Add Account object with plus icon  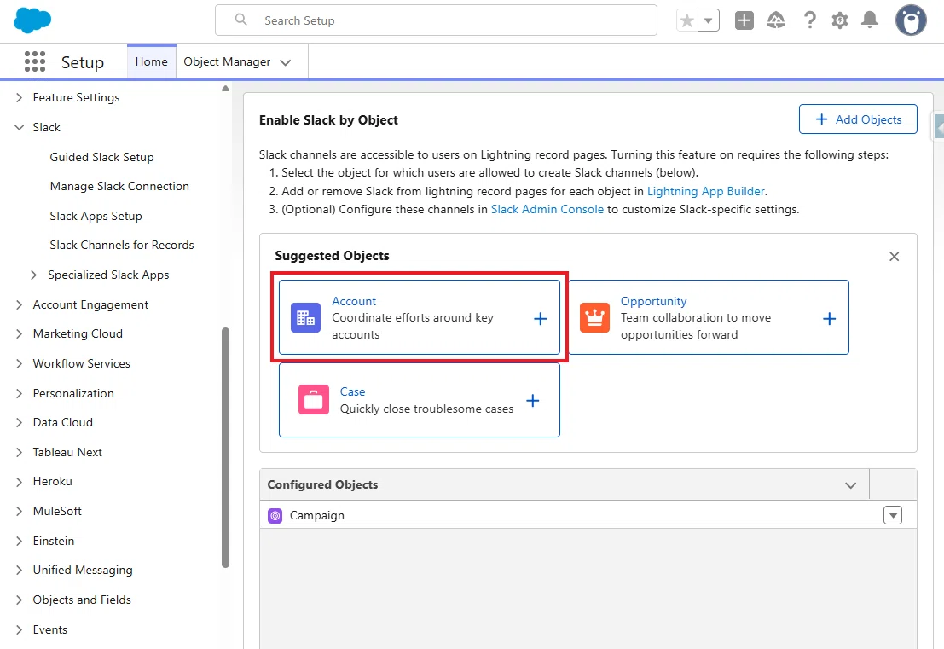tap(541, 318)
